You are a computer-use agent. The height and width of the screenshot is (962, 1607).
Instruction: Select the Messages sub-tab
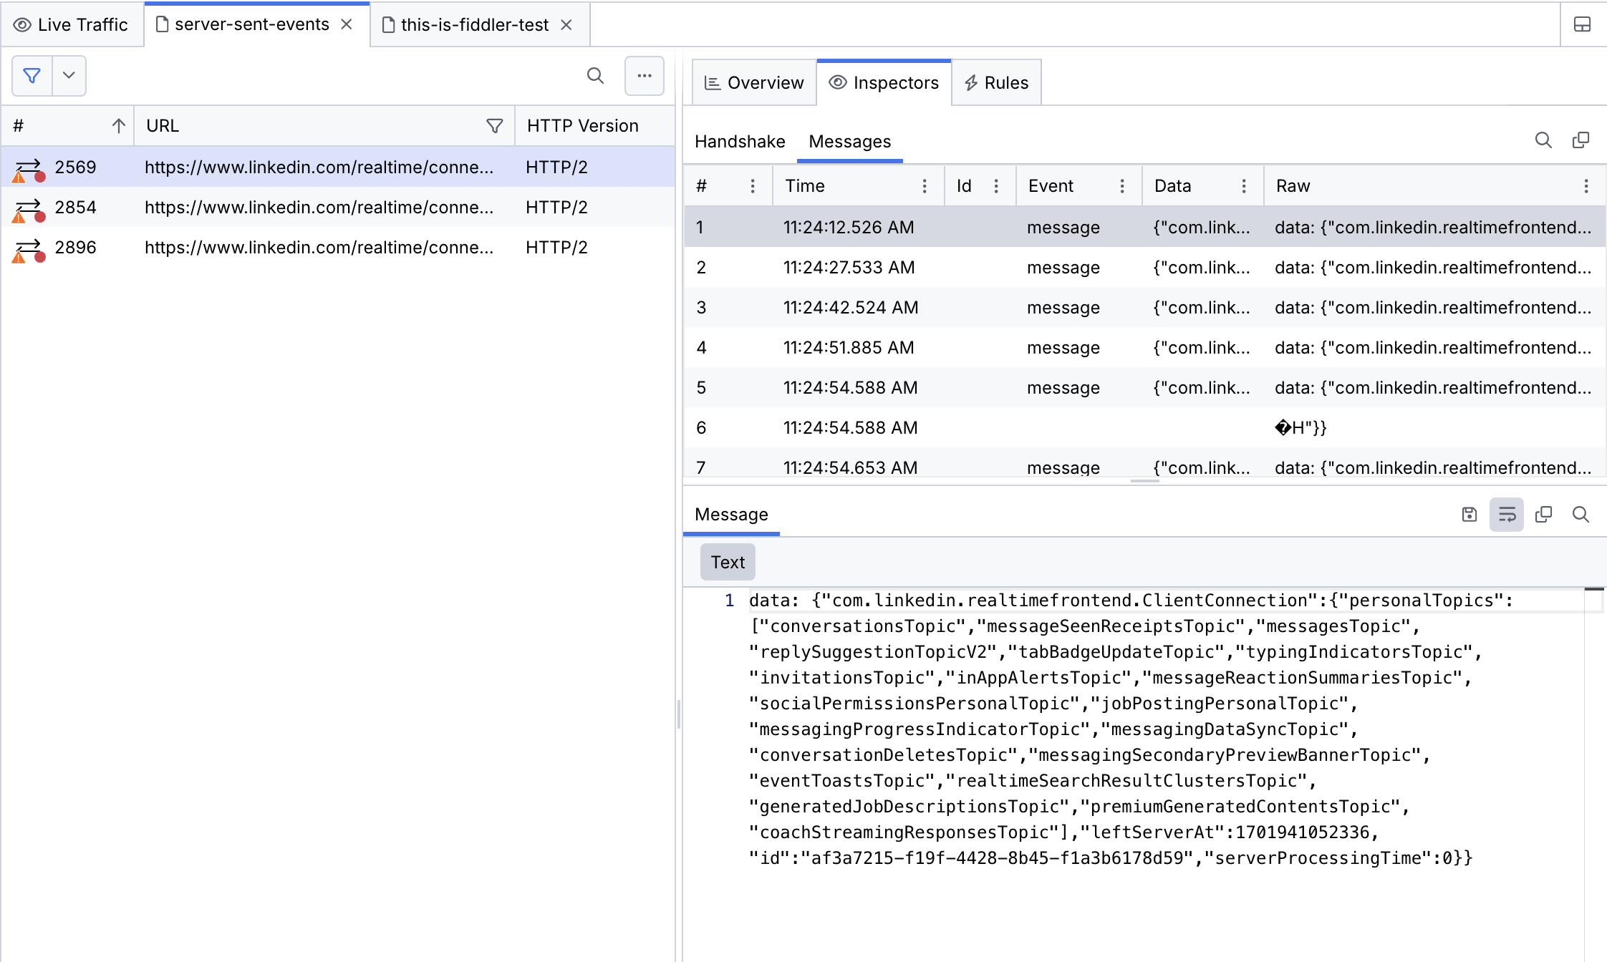pos(849,142)
